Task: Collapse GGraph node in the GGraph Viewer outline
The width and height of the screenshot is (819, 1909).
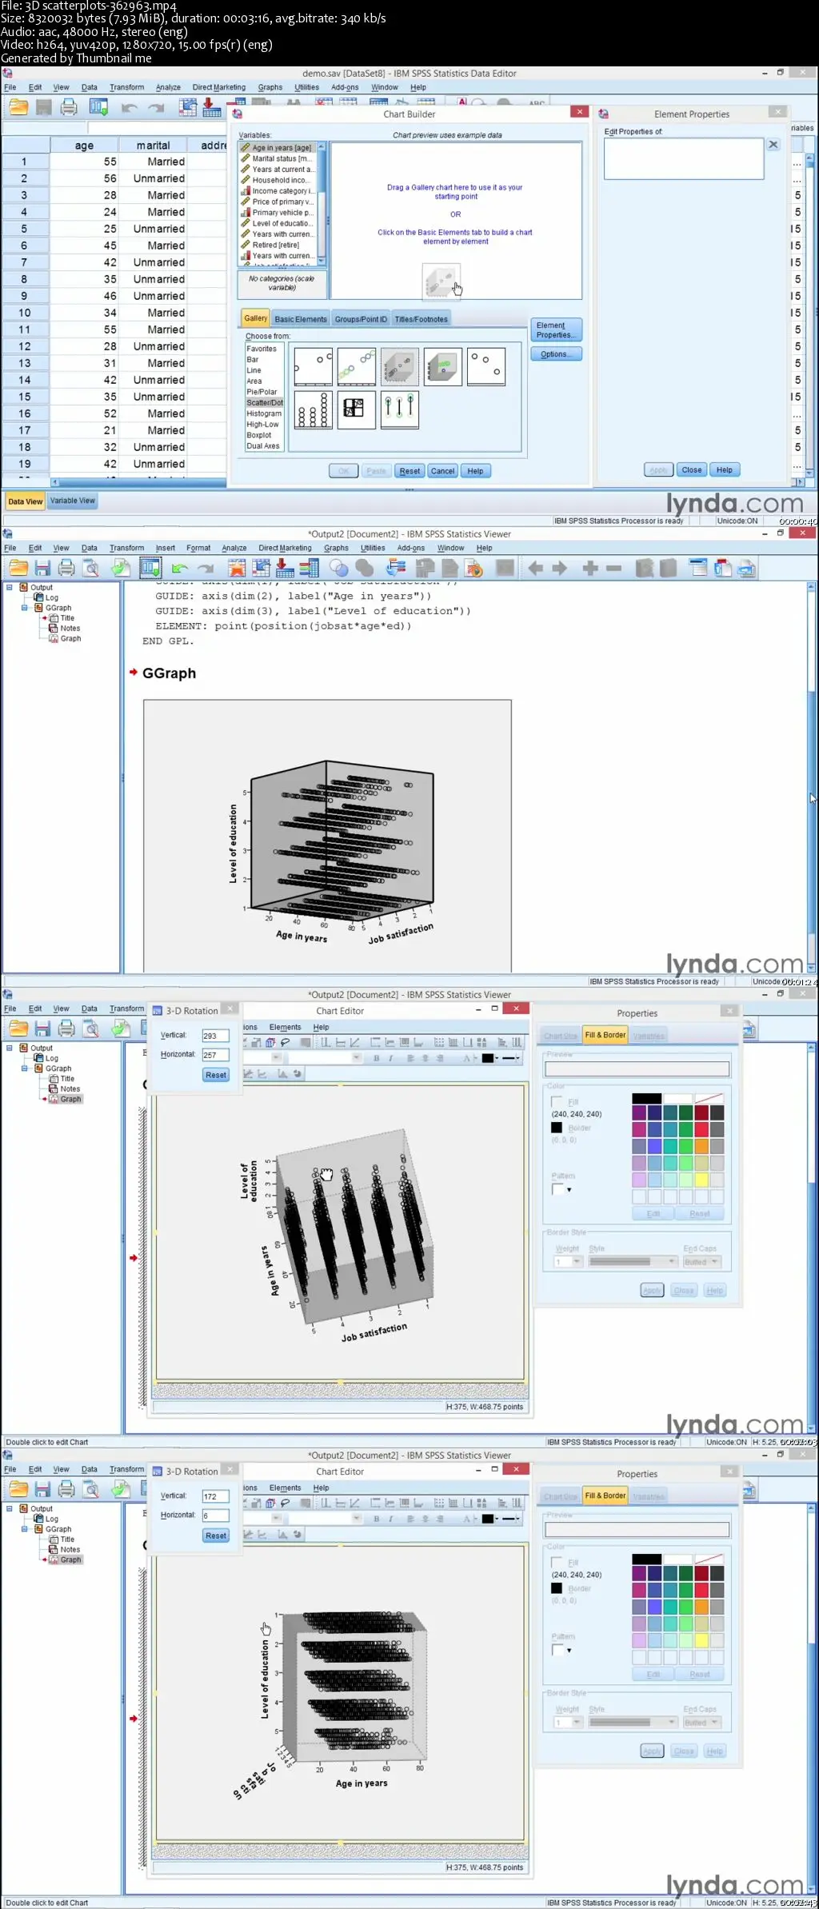Action: pos(24,608)
